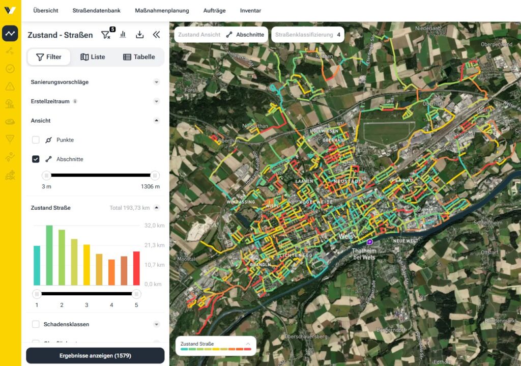Image resolution: width=521 pixels, height=366 pixels.
Task: Collapse the Ansicht section
Action: click(x=157, y=121)
